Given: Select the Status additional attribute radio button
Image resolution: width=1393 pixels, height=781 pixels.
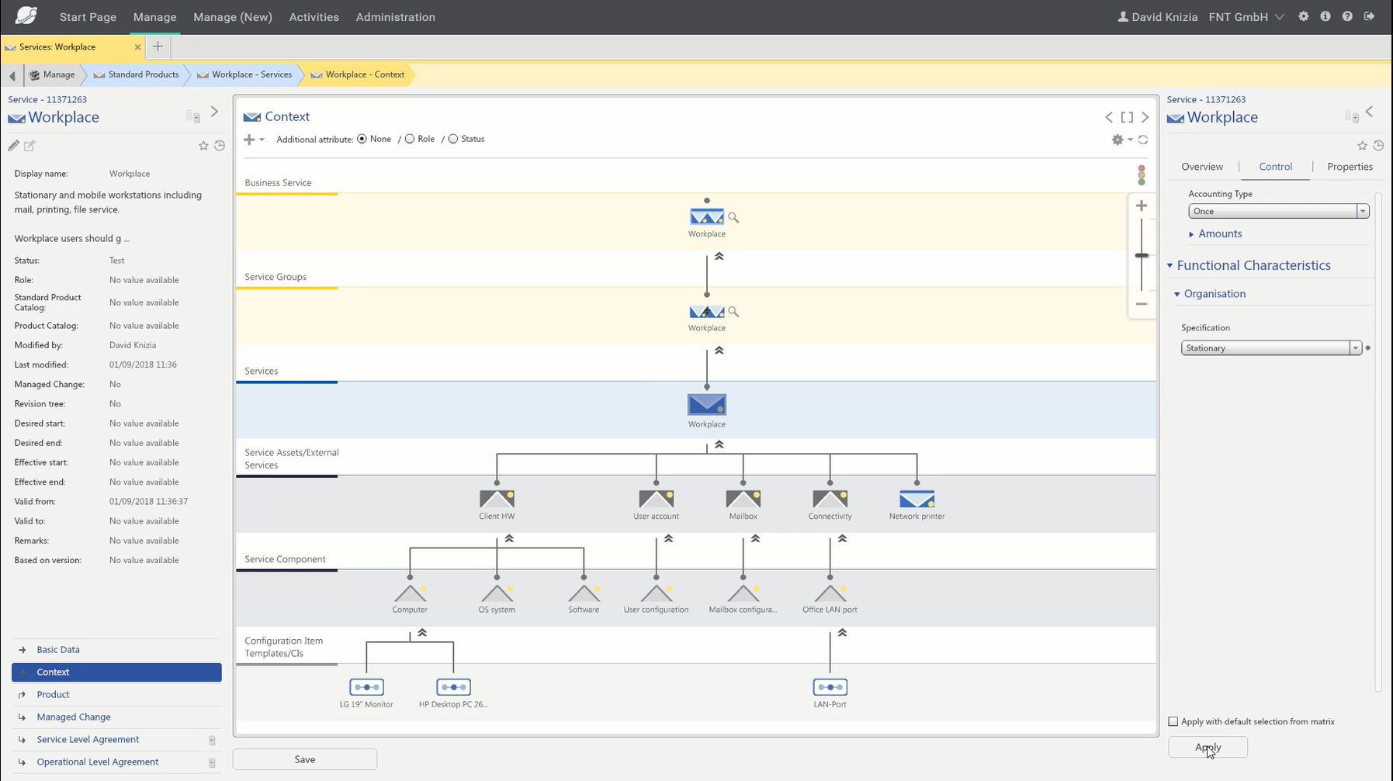Looking at the screenshot, I should [453, 139].
